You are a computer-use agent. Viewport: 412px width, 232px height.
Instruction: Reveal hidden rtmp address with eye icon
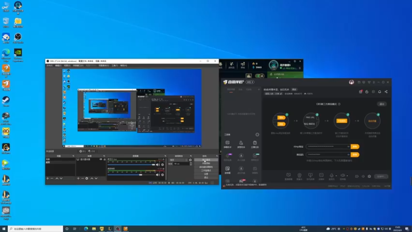point(349,146)
